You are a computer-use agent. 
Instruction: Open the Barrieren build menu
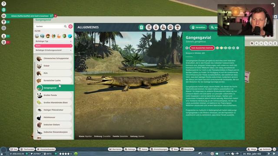click(115, 149)
